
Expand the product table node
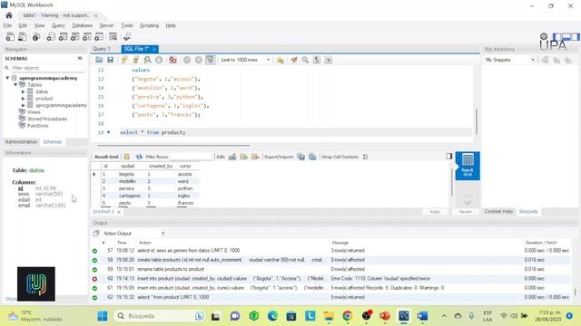pyautogui.click(x=23, y=99)
